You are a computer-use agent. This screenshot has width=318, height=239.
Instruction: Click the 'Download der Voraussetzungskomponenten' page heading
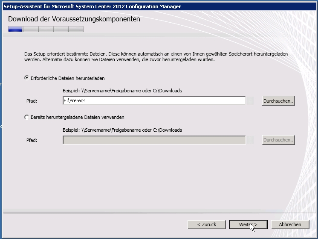[74, 19]
